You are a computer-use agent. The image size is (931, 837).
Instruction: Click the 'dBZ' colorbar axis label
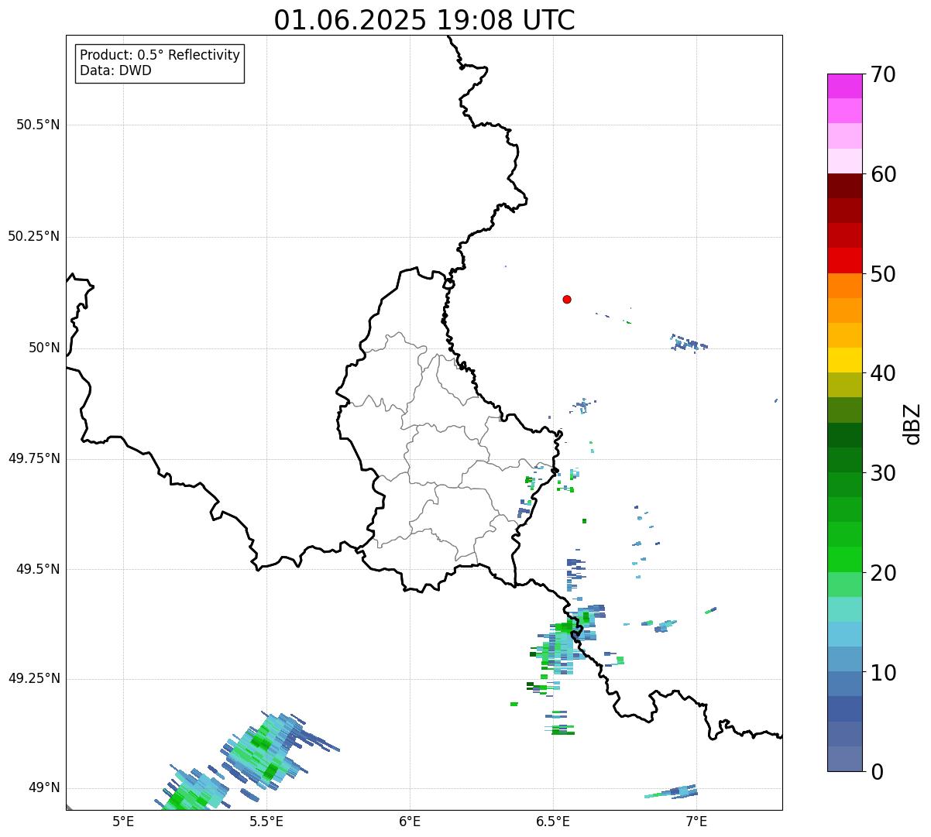click(912, 423)
